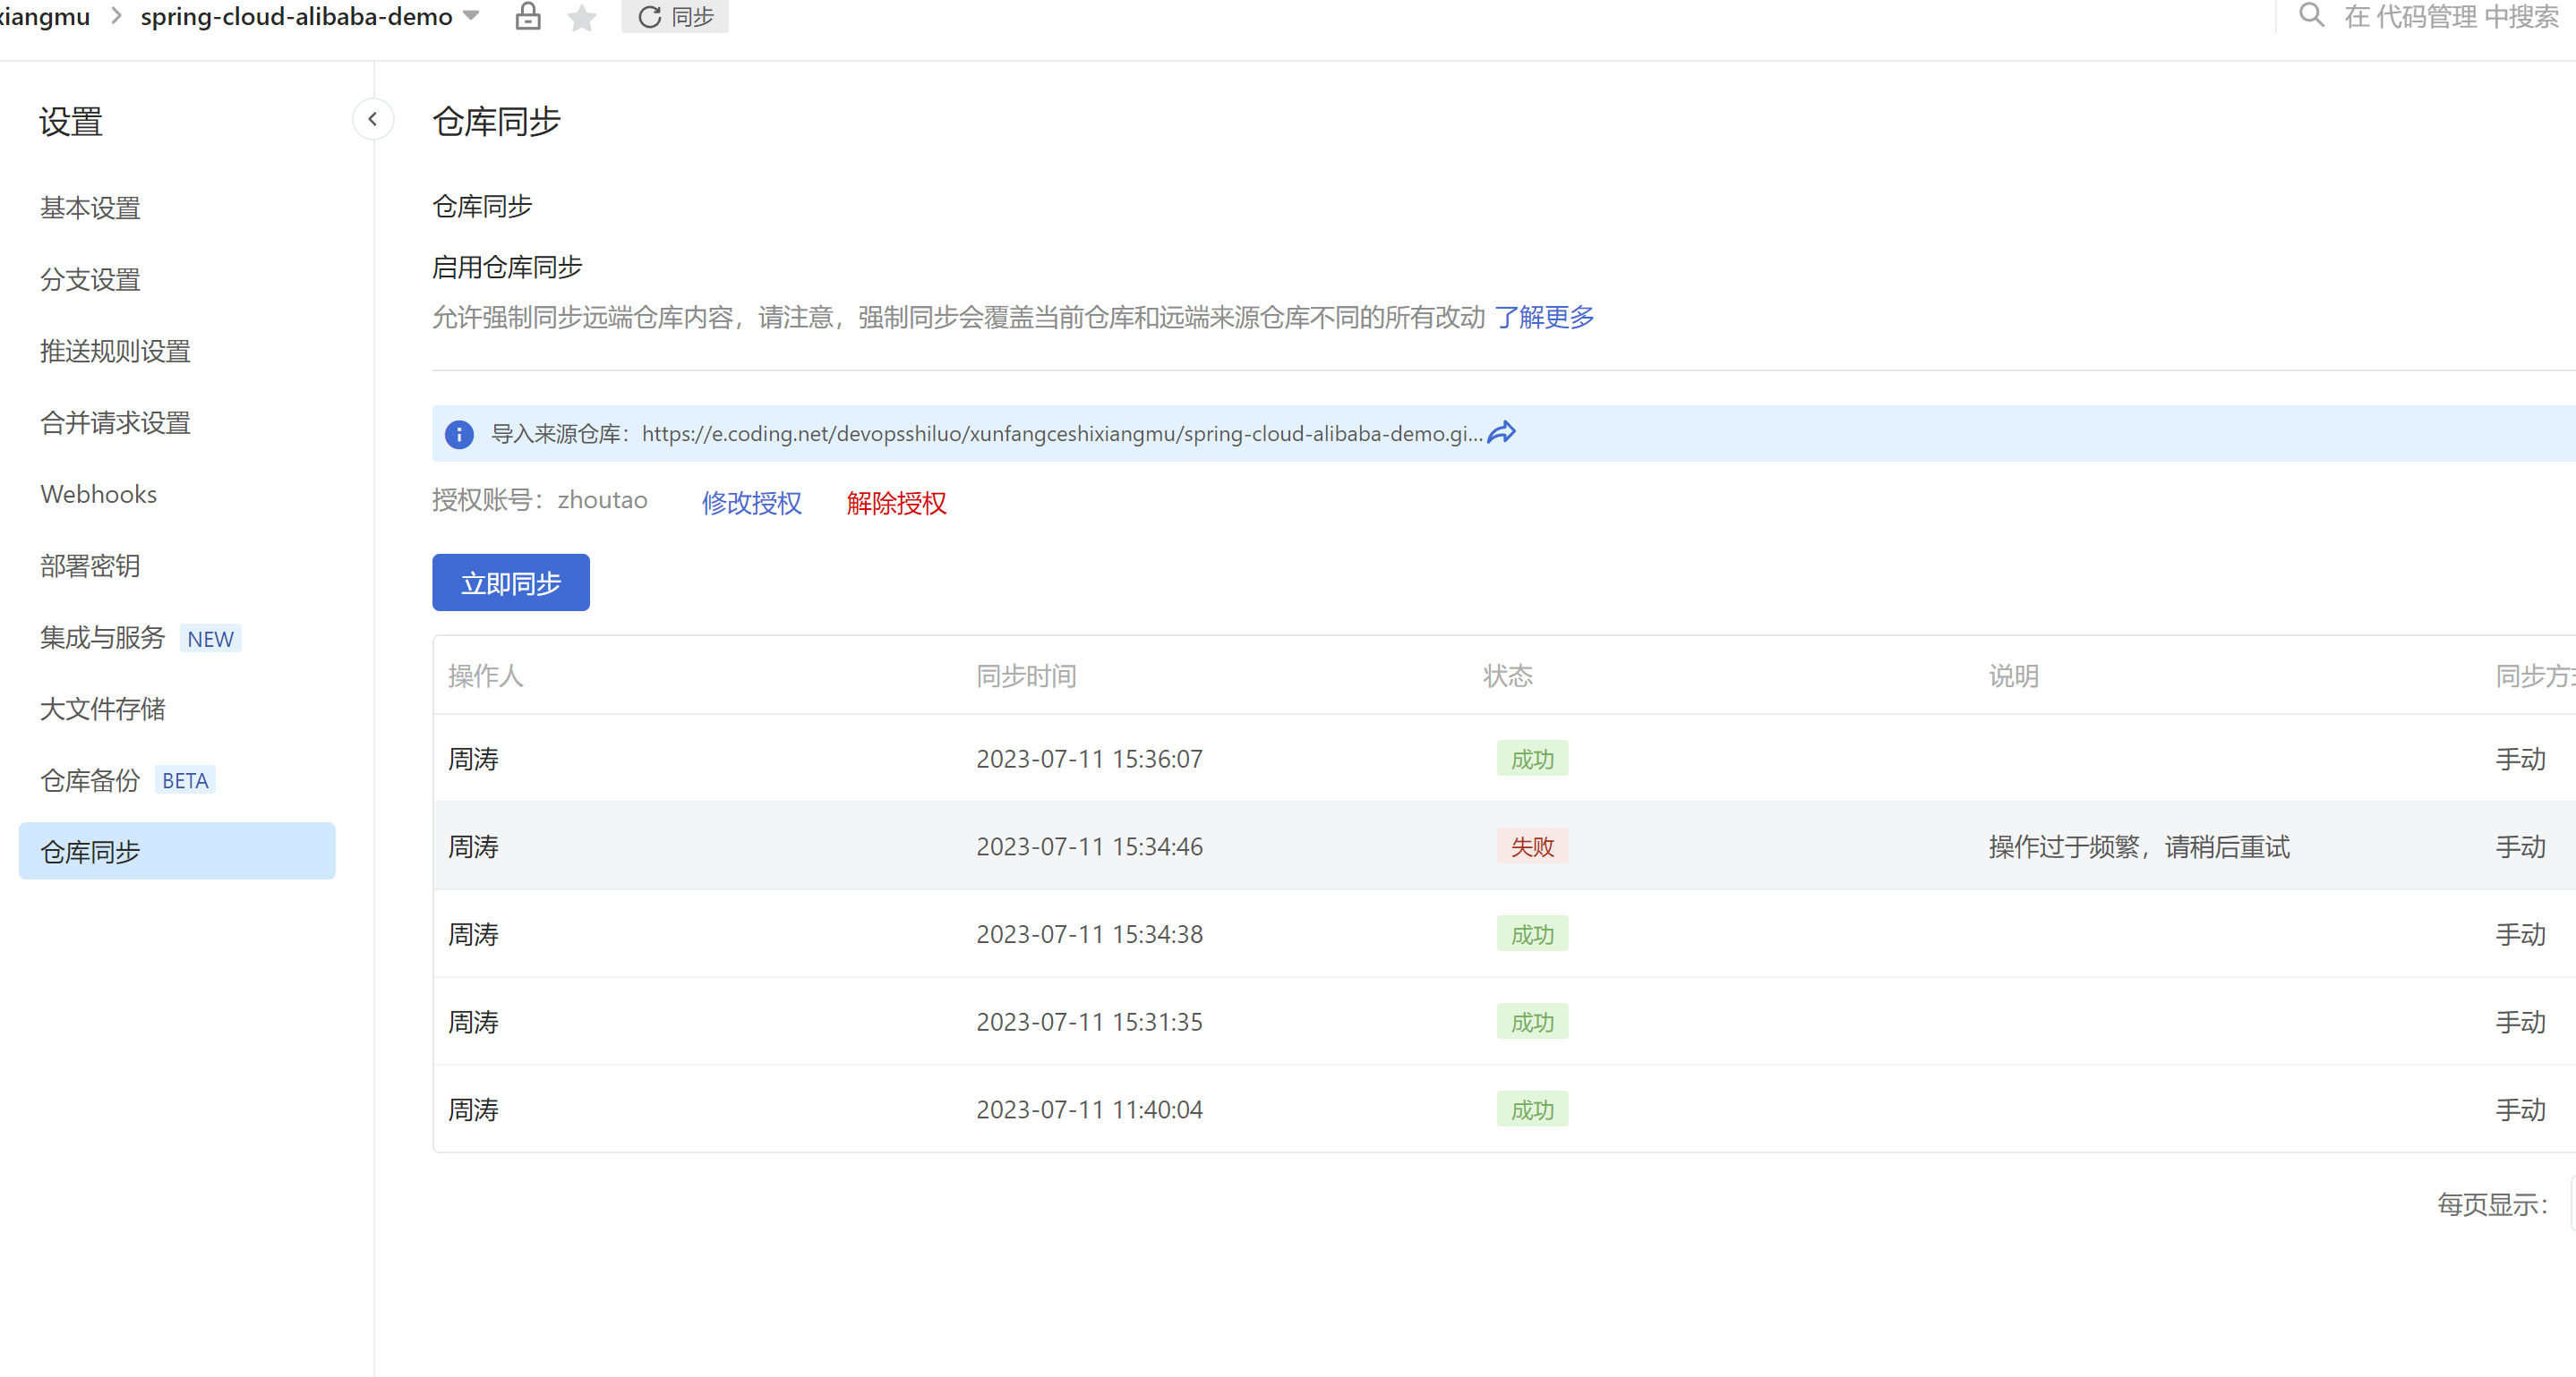Click the 授权账号：zhoutao text

click(x=540, y=499)
